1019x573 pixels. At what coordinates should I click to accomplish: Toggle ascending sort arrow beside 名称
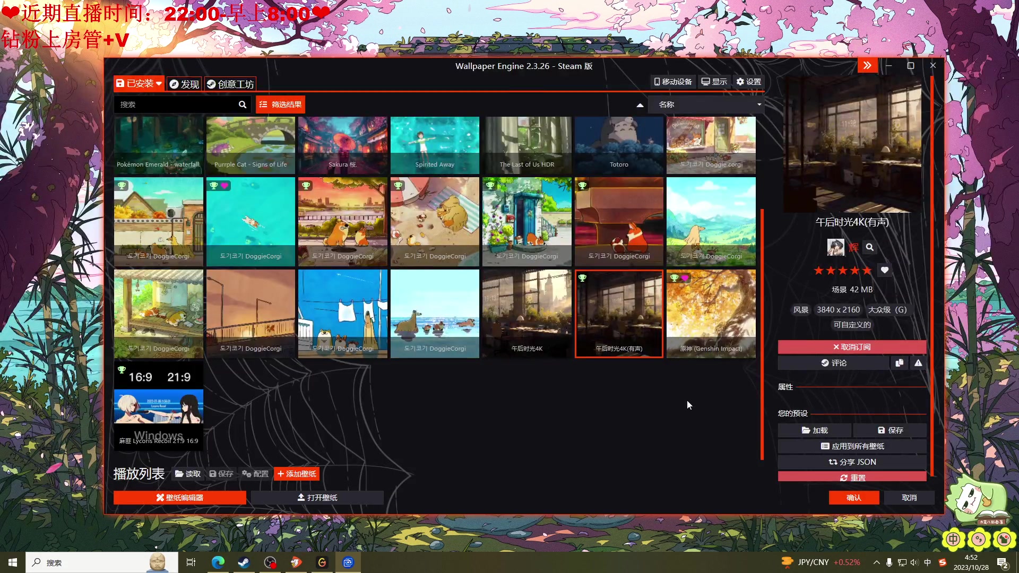click(x=640, y=105)
